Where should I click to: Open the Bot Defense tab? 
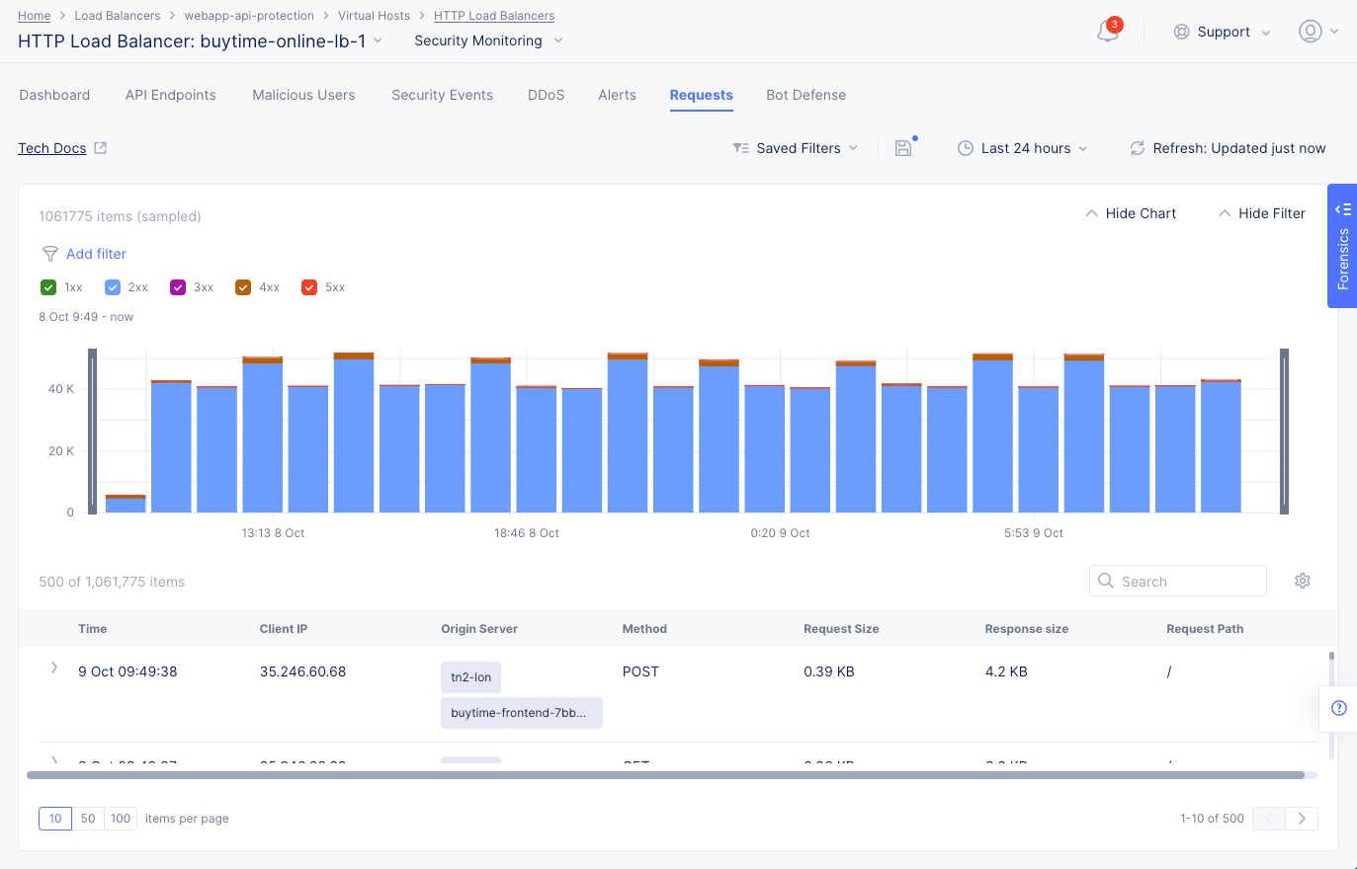pyautogui.click(x=806, y=95)
